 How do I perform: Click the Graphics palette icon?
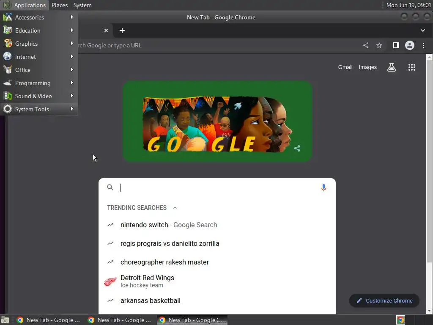(8, 44)
